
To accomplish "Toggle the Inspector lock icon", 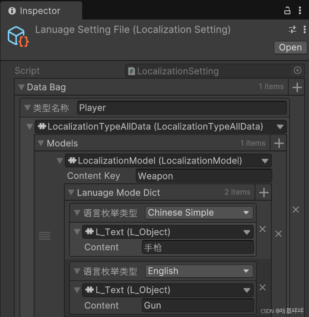I will [x=287, y=10].
